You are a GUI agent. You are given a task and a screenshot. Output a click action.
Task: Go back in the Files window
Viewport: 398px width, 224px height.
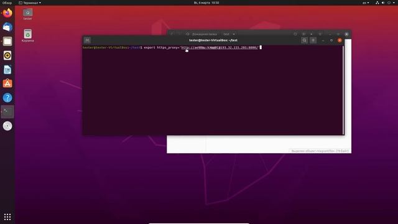pyautogui.click(x=172, y=34)
